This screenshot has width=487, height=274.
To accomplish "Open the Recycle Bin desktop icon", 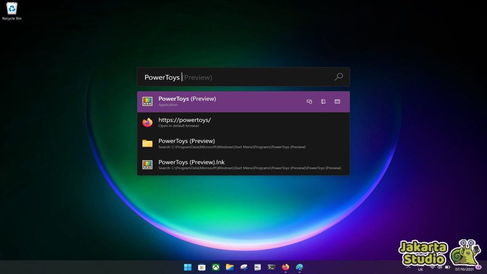I will point(12,11).
